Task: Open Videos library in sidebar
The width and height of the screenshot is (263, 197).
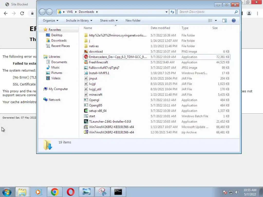Action: click(x=56, y=78)
